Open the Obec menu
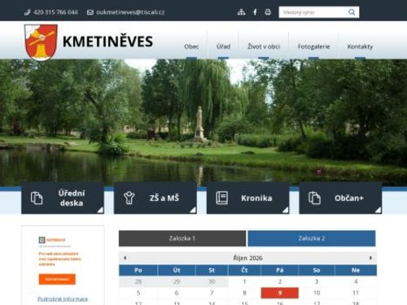Screen dimensions: 407x305 (191, 46)
